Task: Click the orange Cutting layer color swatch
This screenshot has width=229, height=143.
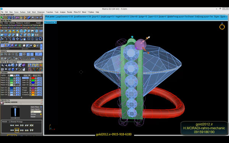Action: tap(33, 93)
